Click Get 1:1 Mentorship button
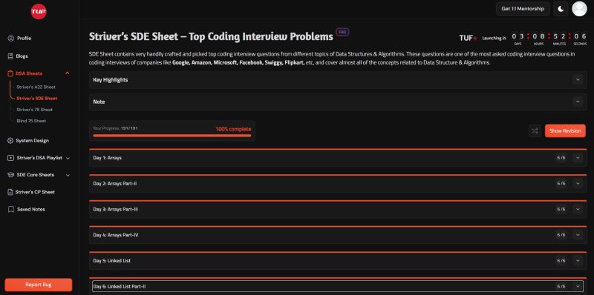 coord(523,9)
